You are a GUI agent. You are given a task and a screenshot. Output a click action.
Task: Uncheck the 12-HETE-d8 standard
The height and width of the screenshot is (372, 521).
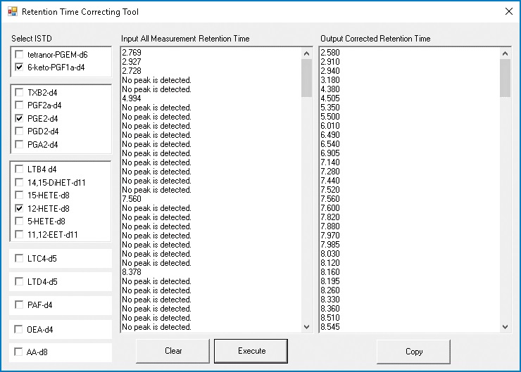click(19, 208)
